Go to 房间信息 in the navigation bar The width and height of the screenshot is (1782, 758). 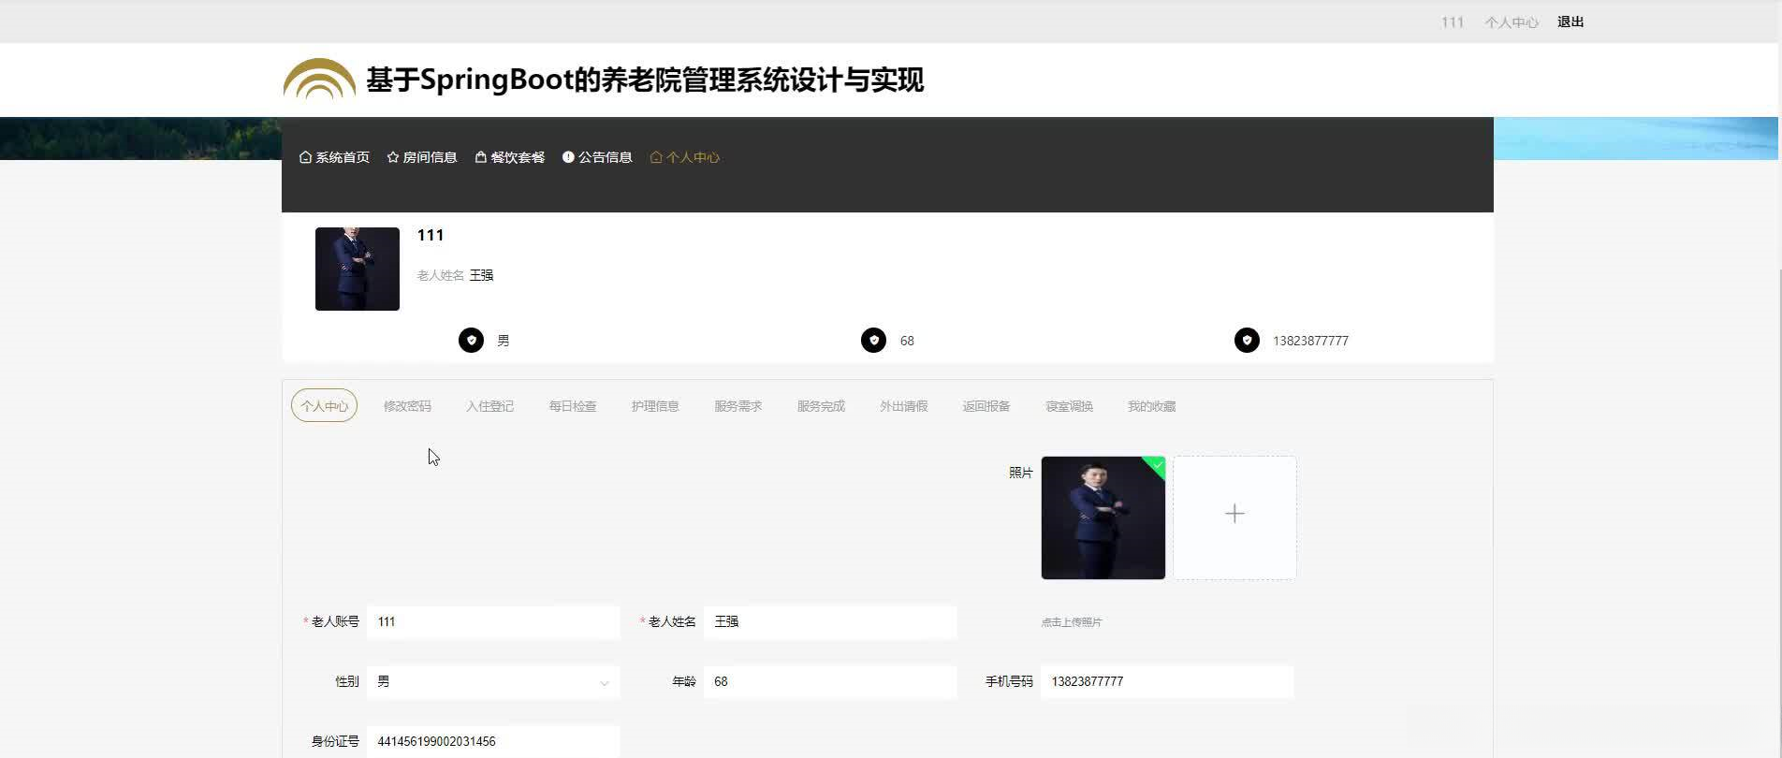pos(422,157)
